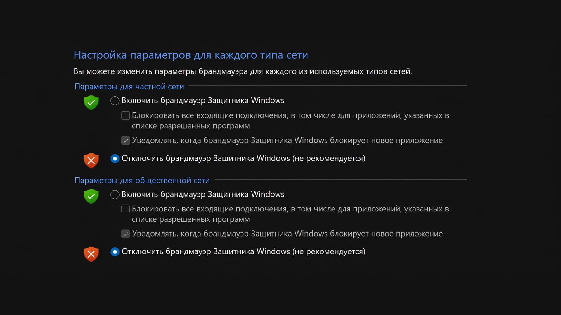The image size is (561, 315).
Task: Click green shield icon under частной сети
Action: (x=91, y=102)
